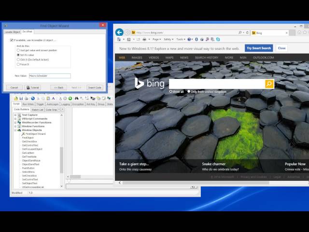Click the overlapping windows icon in Macro Scheduler toolbar
The height and width of the screenshot is (232, 309).
(98, 98)
